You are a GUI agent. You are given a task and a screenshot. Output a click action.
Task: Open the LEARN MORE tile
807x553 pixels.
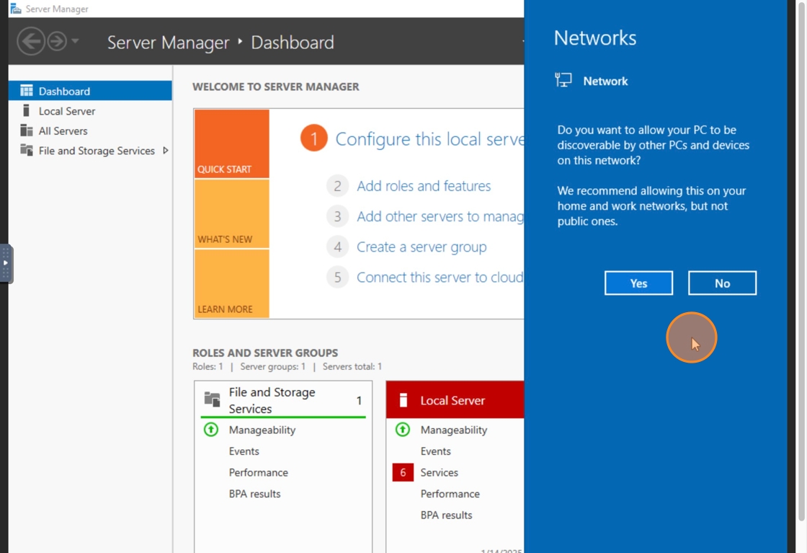pyautogui.click(x=231, y=283)
